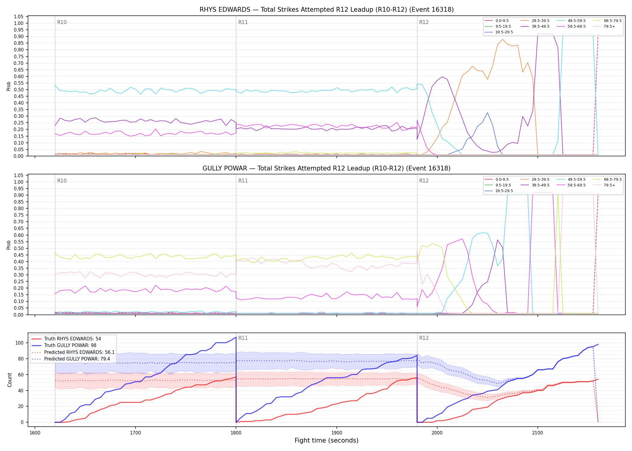
Task: Click the 'Count' y-axis label
Action: 10,380
